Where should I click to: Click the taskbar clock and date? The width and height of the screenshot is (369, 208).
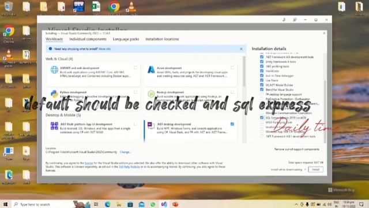(x=349, y=204)
